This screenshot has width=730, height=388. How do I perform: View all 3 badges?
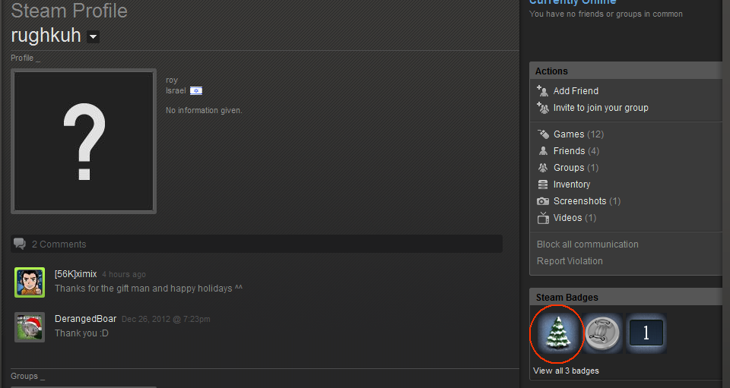(x=566, y=371)
